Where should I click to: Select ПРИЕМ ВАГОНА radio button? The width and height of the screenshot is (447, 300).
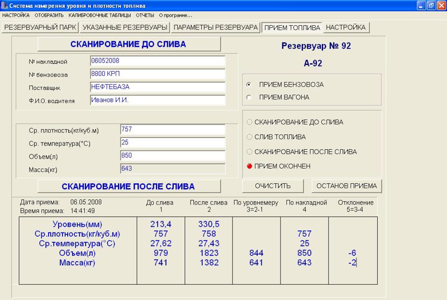coord(249,97)
